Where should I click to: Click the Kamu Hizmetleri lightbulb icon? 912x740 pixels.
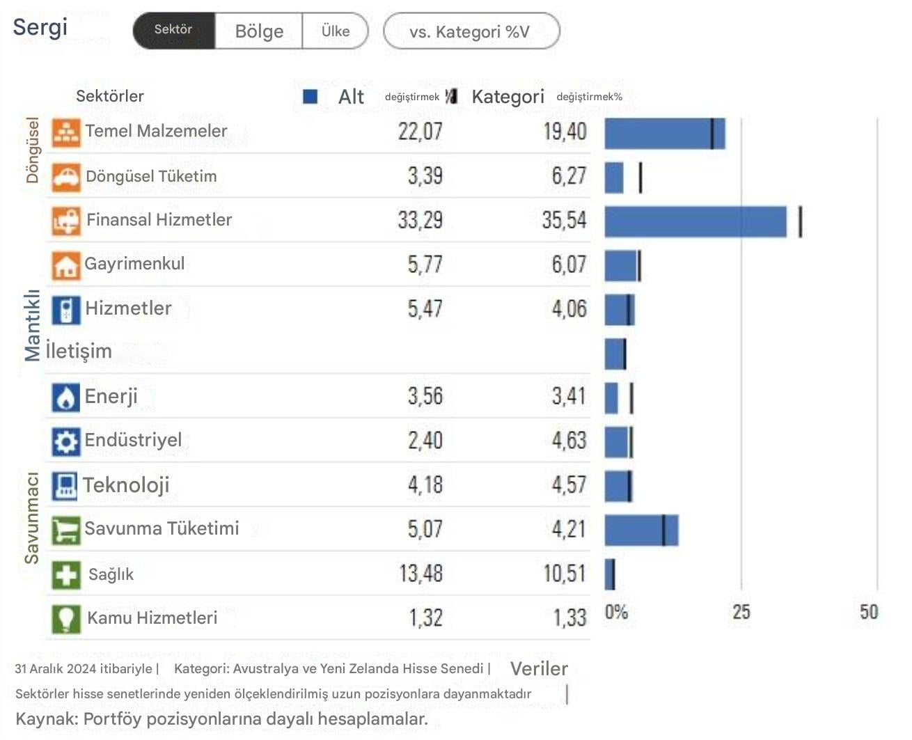coord(66,619)
